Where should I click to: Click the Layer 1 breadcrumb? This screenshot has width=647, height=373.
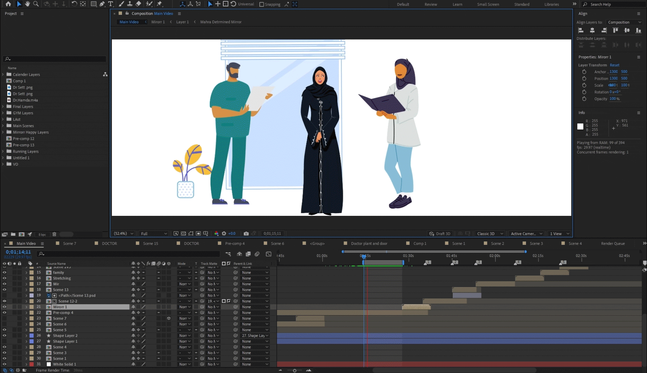(x=182, y=22)
